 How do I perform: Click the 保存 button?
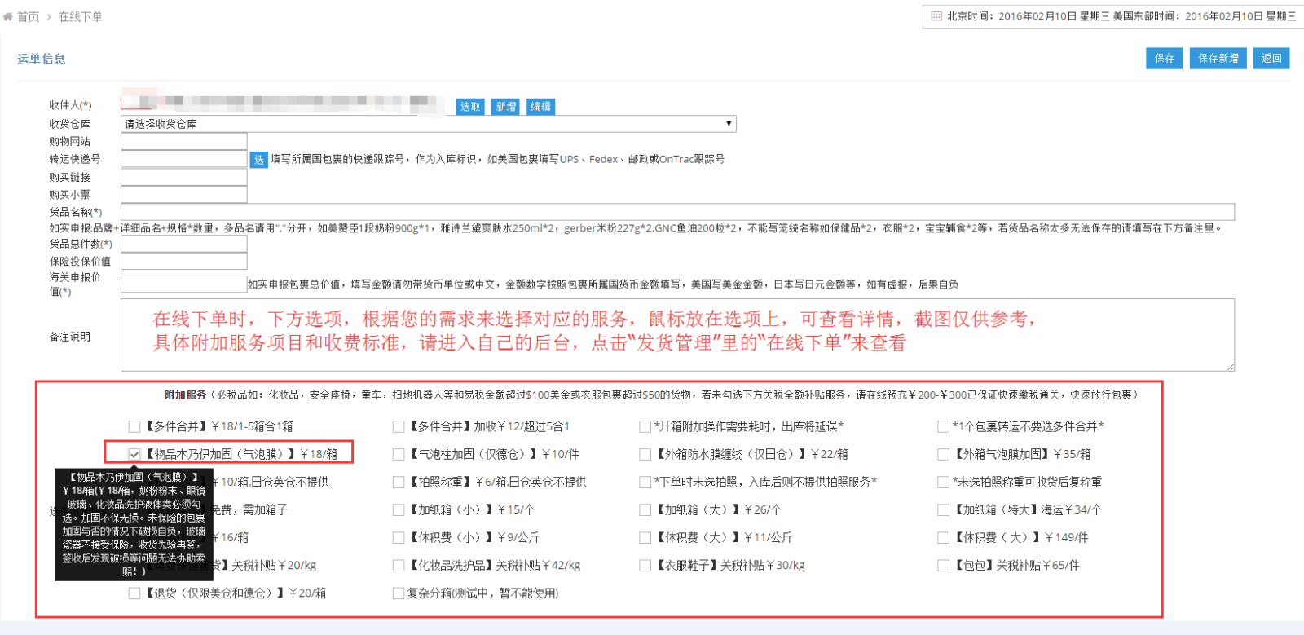coord(1164,59)
